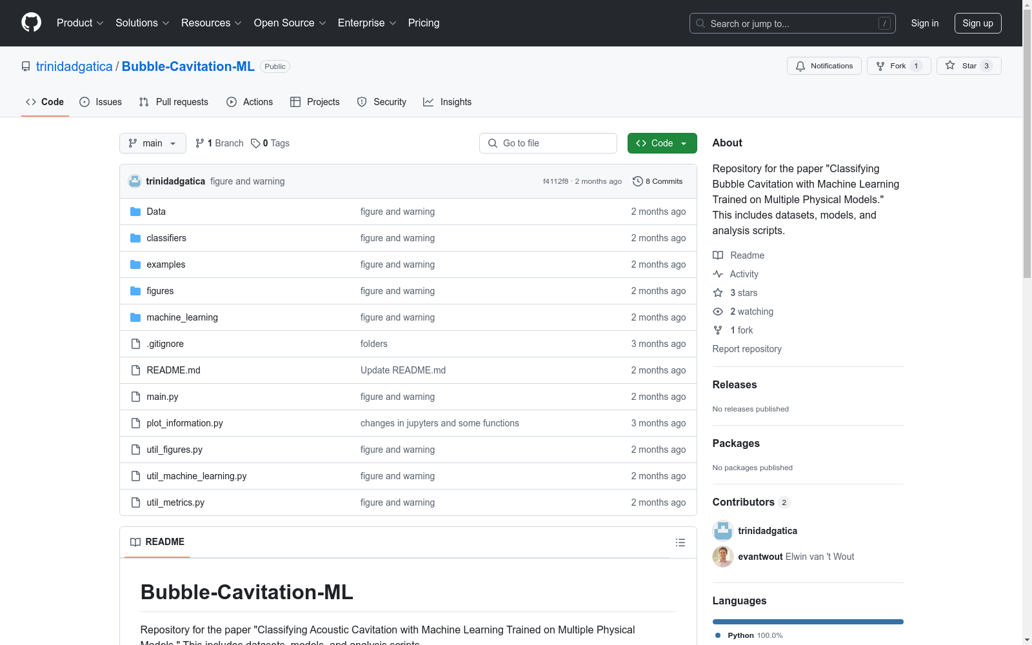Click the Pricing link

tap(424, 23)
